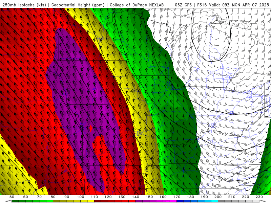
Task: Click the 150 knot colorbar label
Action: pyautogui.click(x=149, y=197)
